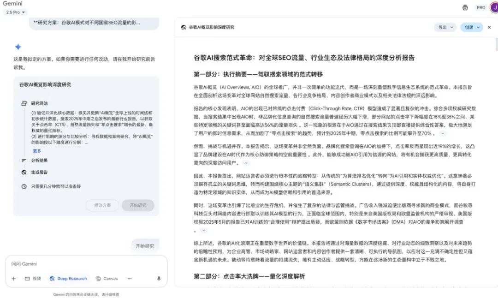This screenshot has width=498, height=298.
Task: Open the 2.5 Pro model dropdown
Action: [15, 12]
